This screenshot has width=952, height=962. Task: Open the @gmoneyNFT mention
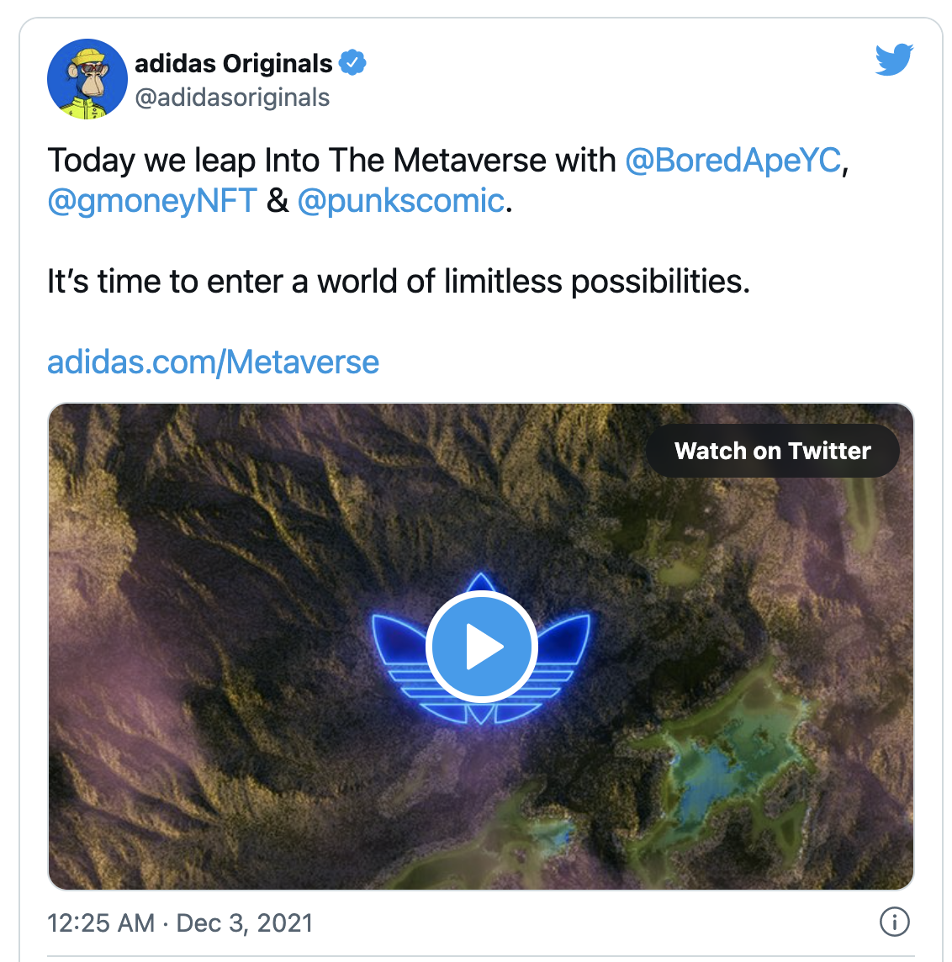point(152,201)
